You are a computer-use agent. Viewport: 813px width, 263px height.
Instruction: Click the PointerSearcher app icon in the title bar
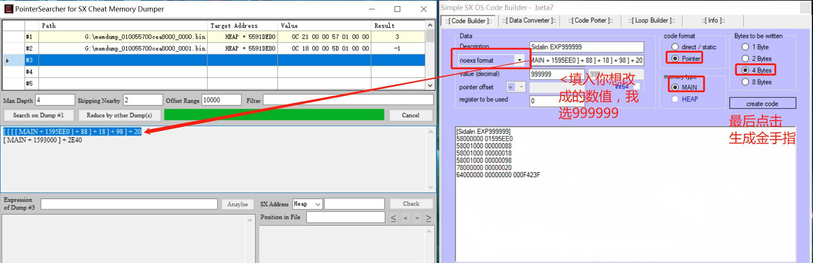coord(8,9)
